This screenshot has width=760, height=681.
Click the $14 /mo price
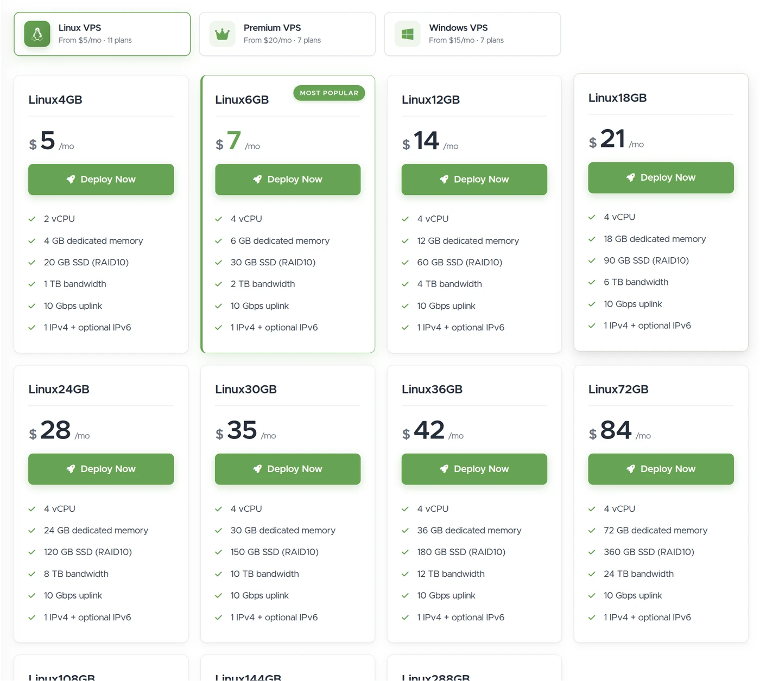pyautogui.click(x=430, y=141)
